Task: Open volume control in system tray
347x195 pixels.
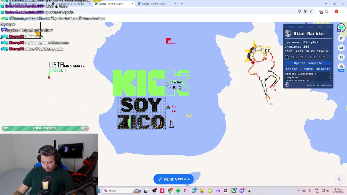Action: (328, 191)
